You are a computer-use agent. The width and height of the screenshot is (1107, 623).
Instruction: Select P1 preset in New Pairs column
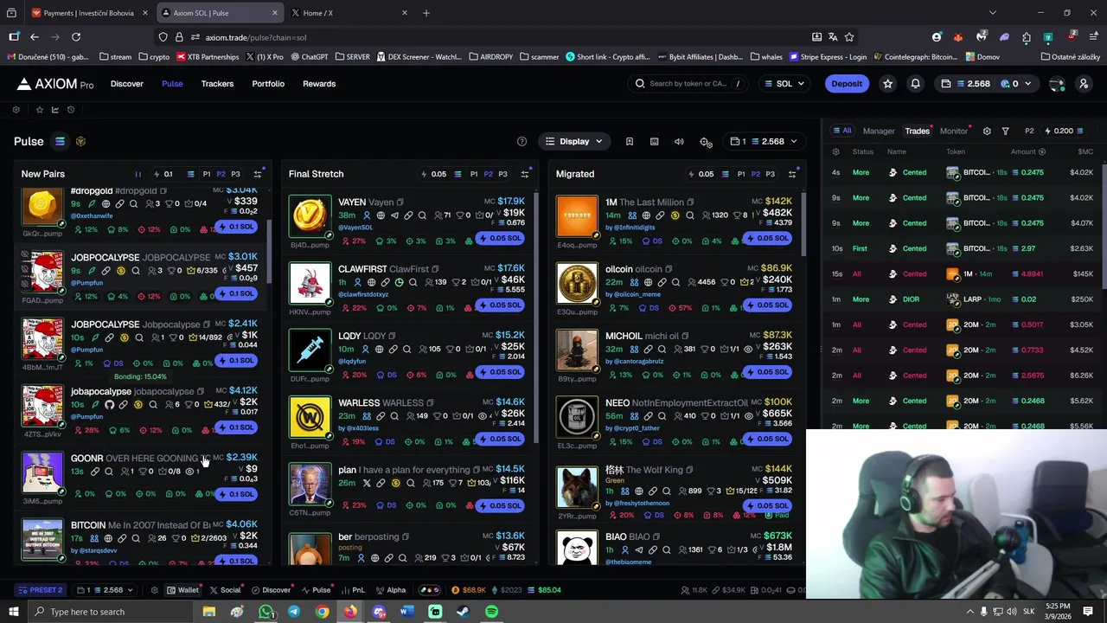click(x=206, y=174)
